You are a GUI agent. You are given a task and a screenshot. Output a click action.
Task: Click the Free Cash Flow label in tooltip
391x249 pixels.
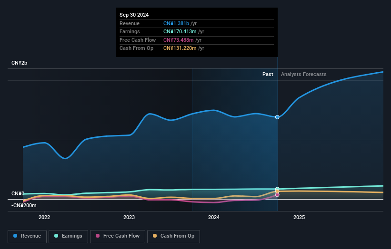pos(138,40)
